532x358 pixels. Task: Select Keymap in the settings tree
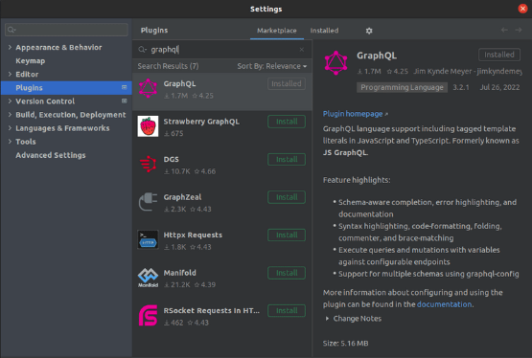coord(31,61)
